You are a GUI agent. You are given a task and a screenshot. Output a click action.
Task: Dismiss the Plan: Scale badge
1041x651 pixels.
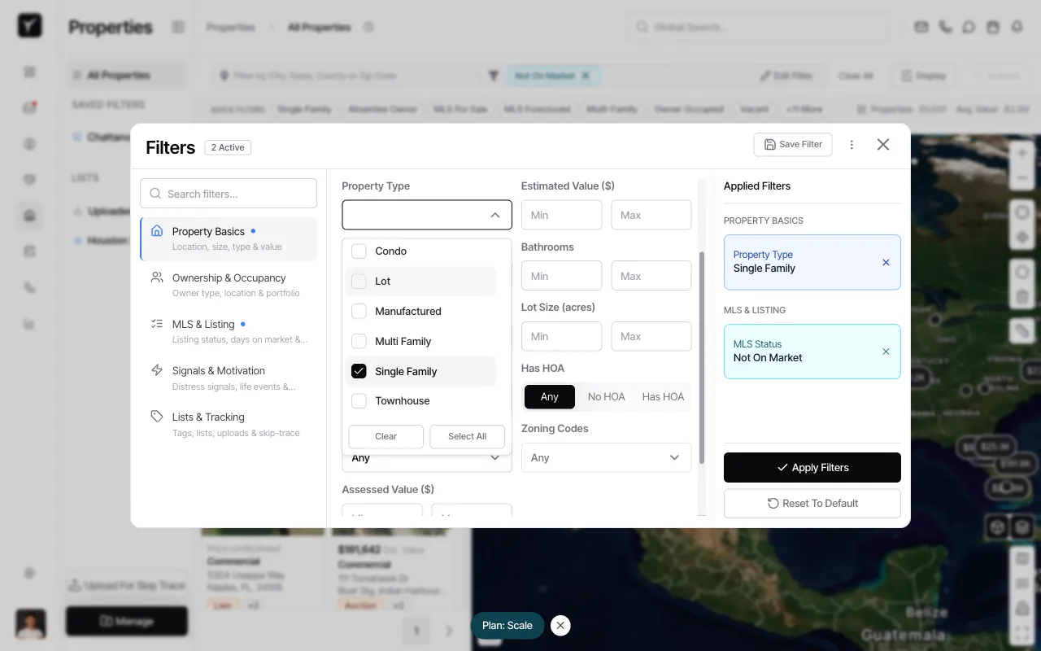pyautogui.click(x=560, y=625)
